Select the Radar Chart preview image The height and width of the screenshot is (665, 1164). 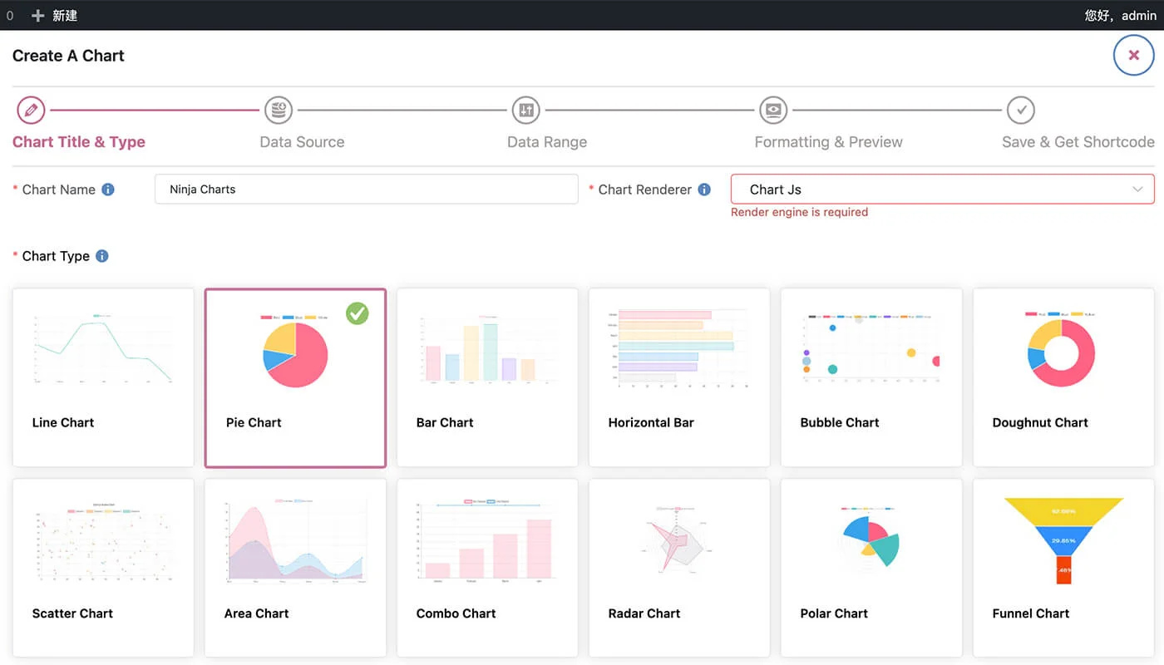tap(678, 540)
